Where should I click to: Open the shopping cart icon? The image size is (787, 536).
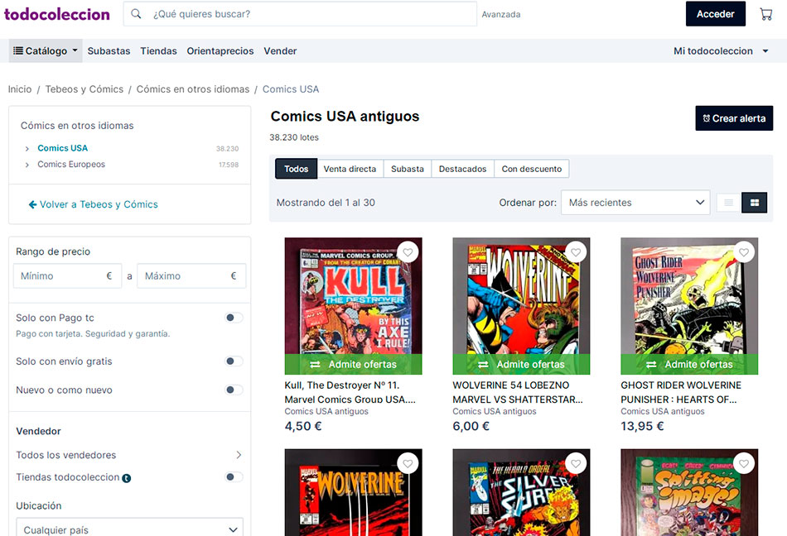766,14
